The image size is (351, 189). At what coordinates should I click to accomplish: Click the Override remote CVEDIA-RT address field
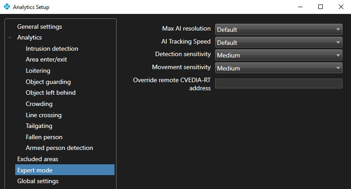tap(278, 84)
